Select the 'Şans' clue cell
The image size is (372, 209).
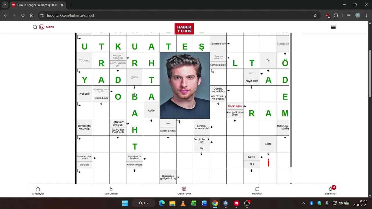pyautogui.click(x=135, y=77)
